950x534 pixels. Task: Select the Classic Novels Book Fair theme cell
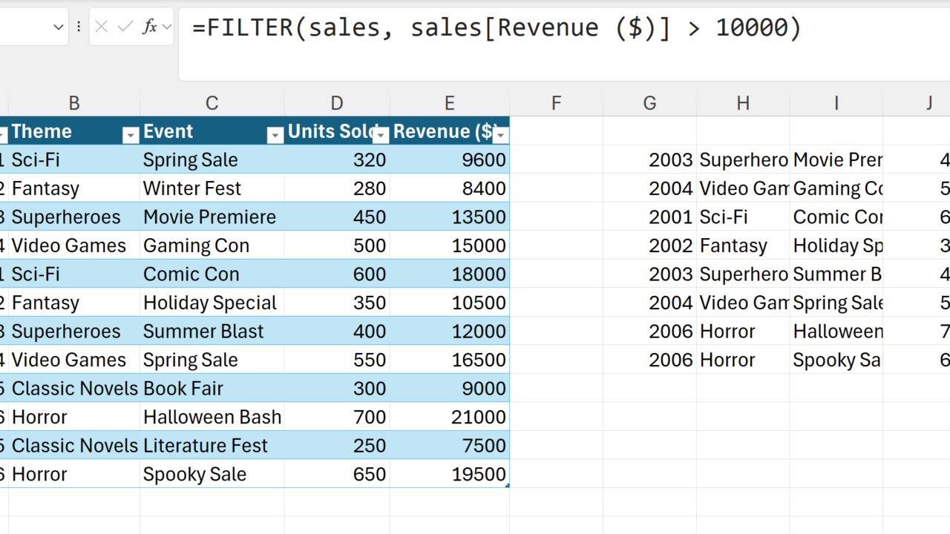(74, 389)
